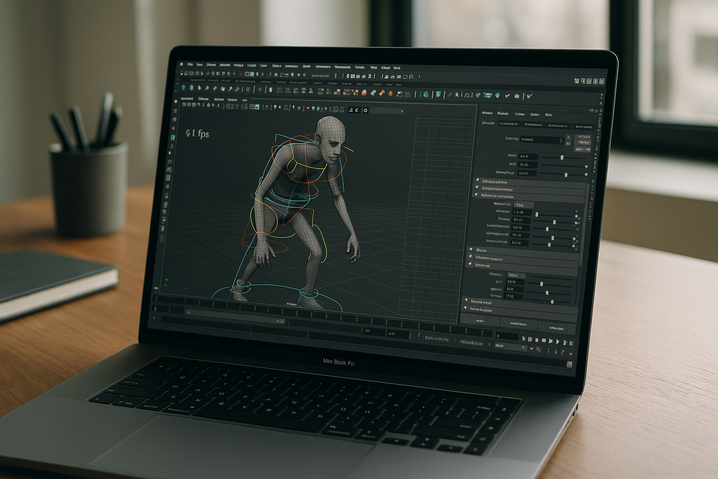This screenshot has height=479, width=718.
Task: Click the cyan droplet icon in viewport toolbar
Action: tap(318, 109)
